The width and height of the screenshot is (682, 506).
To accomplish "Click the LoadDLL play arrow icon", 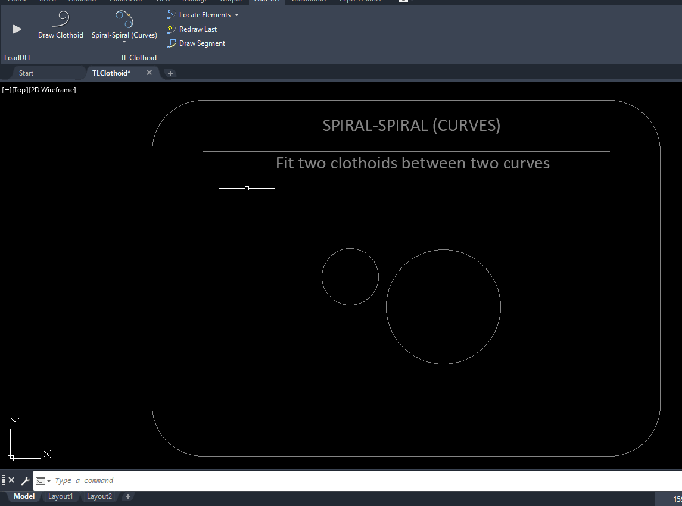I will point(17,29).
